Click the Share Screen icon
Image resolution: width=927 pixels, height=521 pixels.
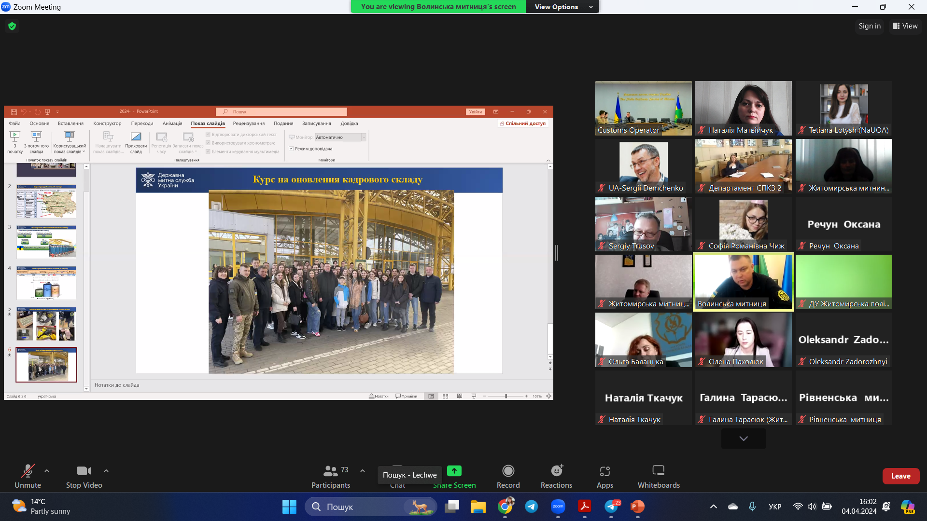click(x=454, y=471)
